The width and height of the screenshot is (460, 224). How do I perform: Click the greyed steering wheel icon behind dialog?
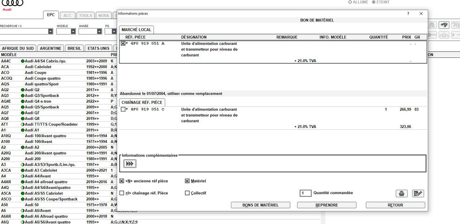click(x=444, y=35)
